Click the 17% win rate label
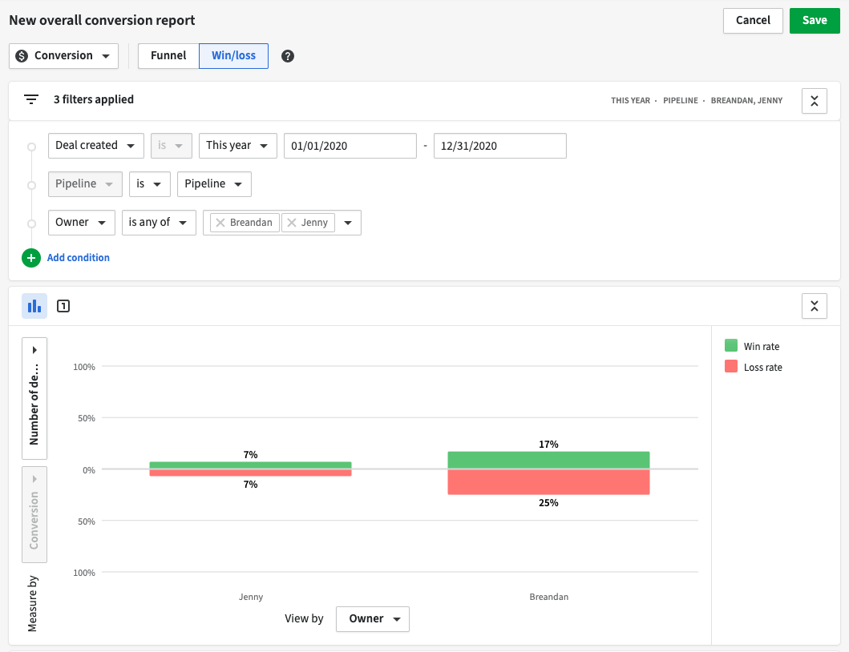Viewport: 849px width, 652px height. click(x=548, y=445)
